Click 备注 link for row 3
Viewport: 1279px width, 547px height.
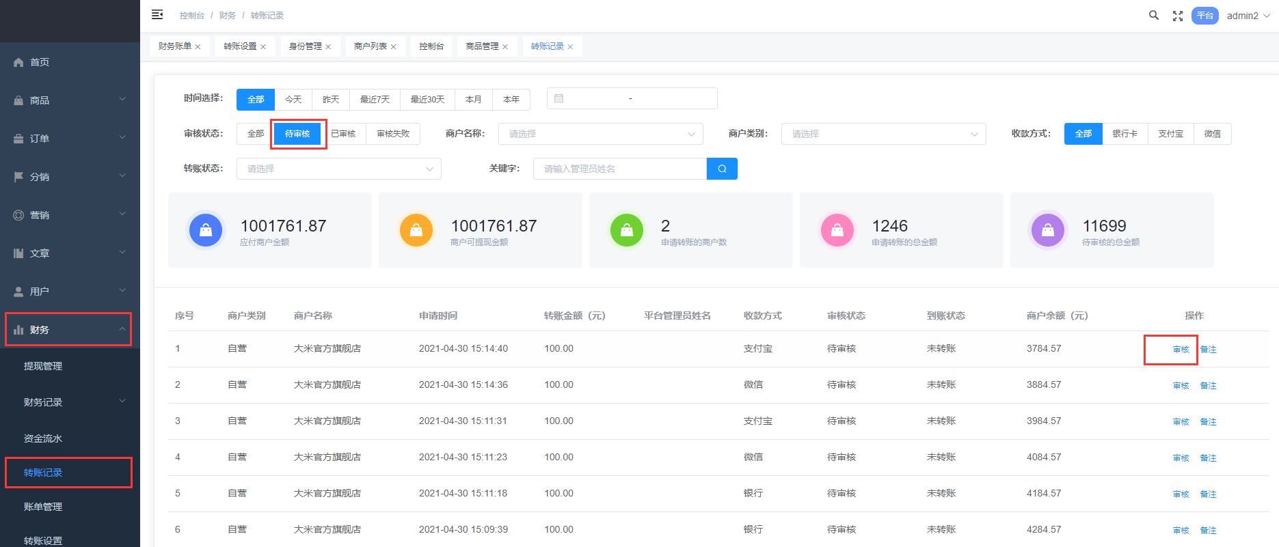tap(1208, 422)
